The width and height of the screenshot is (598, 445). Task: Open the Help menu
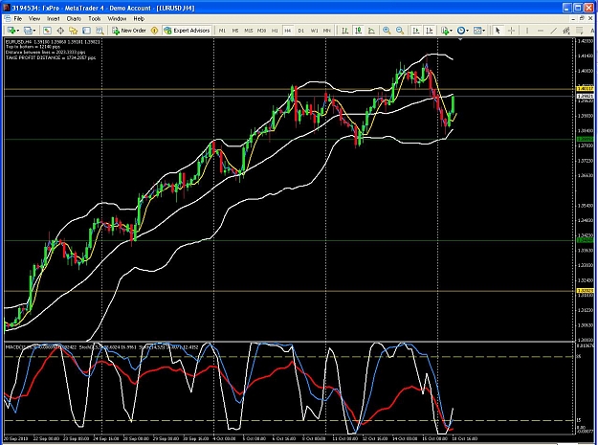tap(139, 19)
